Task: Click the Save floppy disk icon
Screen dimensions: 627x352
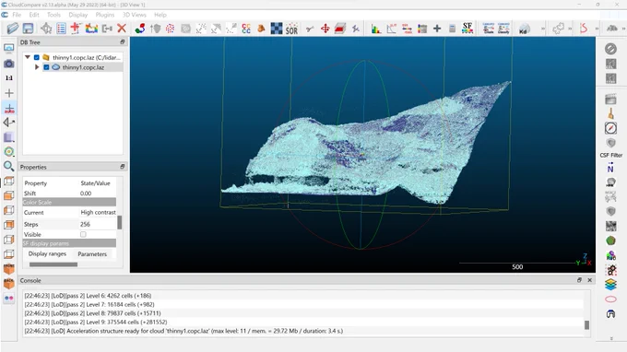Action: (28, 29)
